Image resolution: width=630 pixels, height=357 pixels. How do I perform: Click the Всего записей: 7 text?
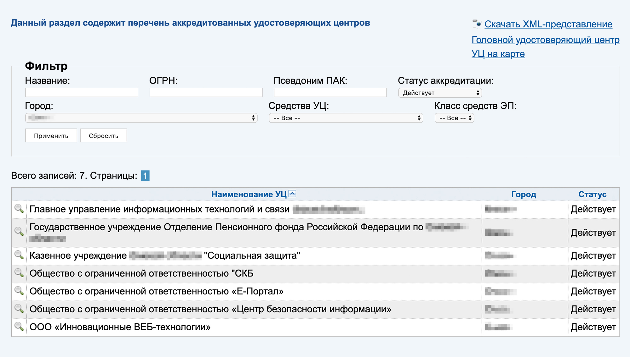click(x=49, y=176)
